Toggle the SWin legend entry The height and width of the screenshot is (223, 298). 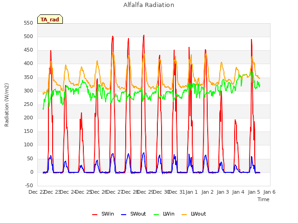(103, 214)
